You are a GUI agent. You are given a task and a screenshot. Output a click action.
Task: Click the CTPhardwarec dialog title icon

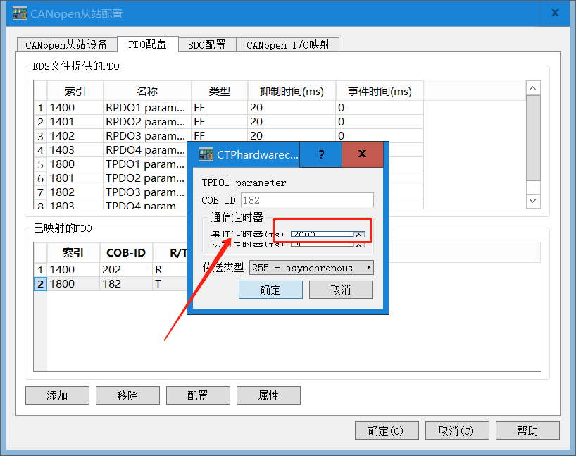pyautogui.click(x=206, y=154)
